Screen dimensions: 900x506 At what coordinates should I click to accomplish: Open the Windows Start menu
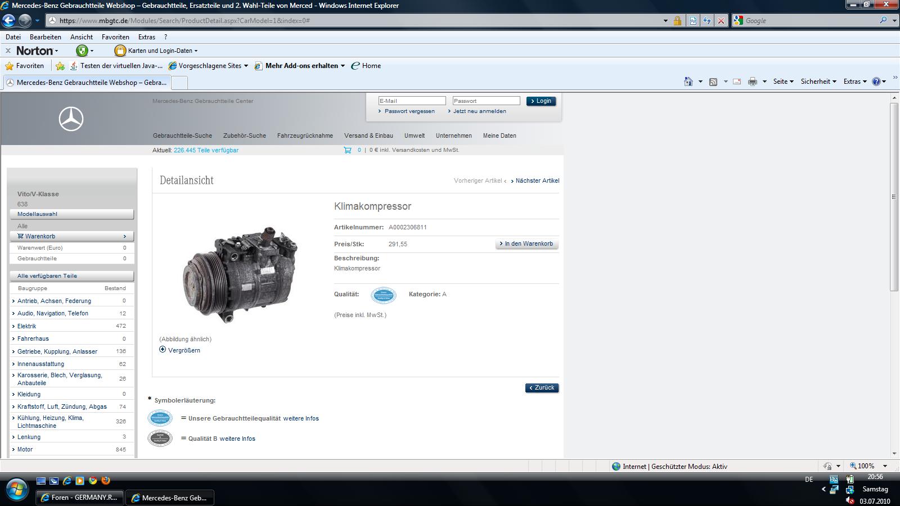click(16, 489)
